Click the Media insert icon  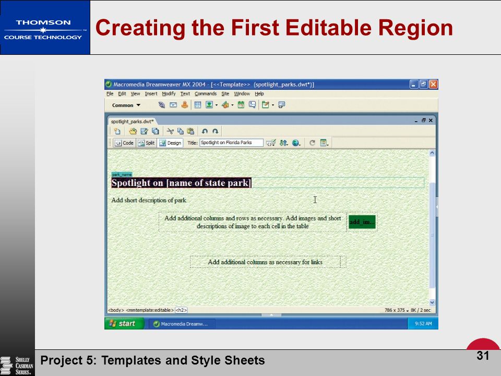(225, 105)
